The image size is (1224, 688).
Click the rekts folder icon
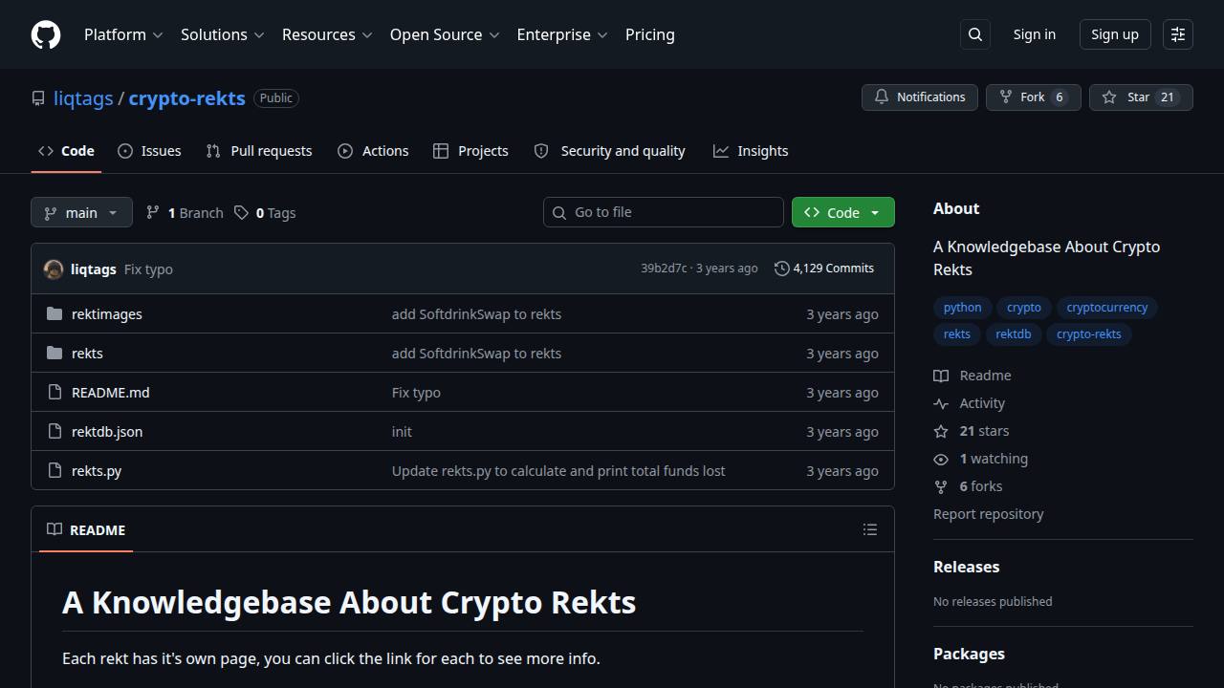click(55, 353)
